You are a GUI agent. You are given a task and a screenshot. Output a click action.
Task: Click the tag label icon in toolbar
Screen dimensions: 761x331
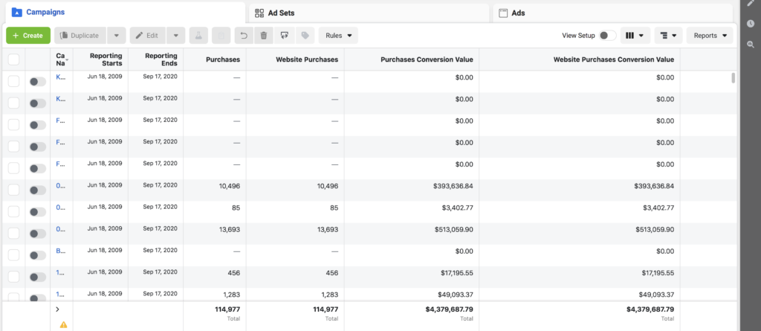304,35
